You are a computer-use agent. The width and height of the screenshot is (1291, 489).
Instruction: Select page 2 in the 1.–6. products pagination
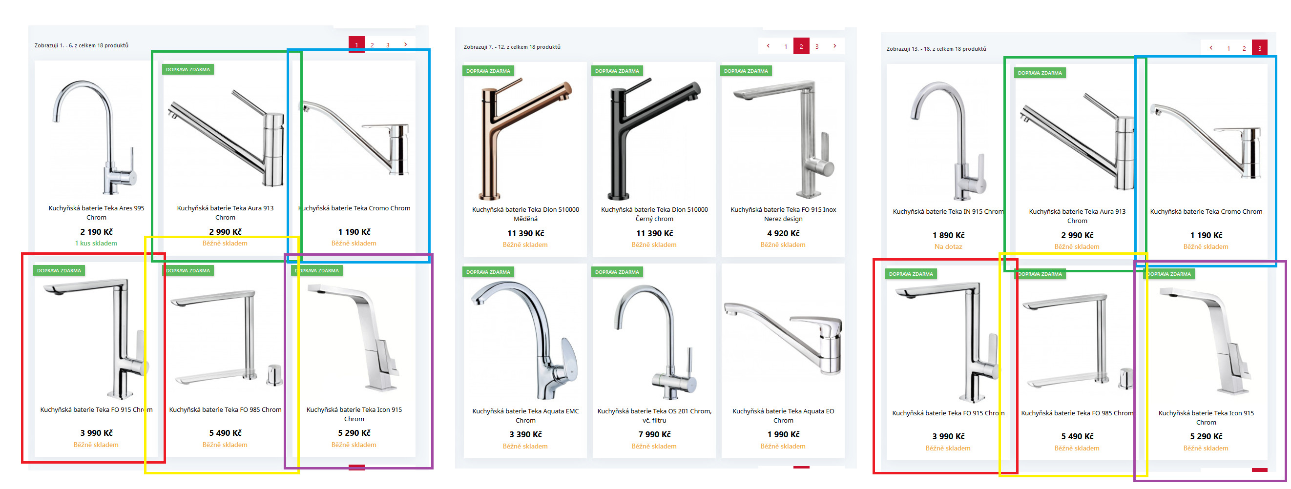(372, 44)
